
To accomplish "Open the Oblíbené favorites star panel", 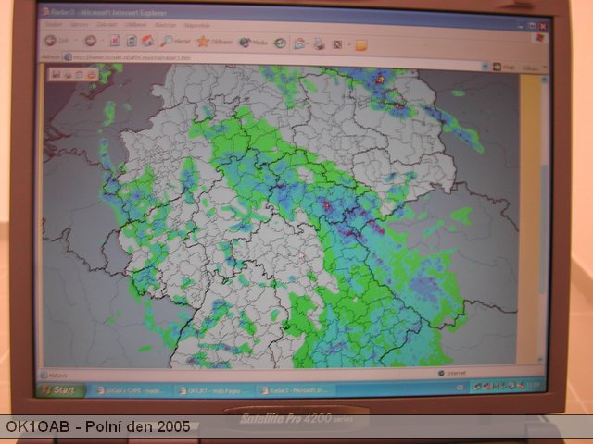I will [214, 42].
